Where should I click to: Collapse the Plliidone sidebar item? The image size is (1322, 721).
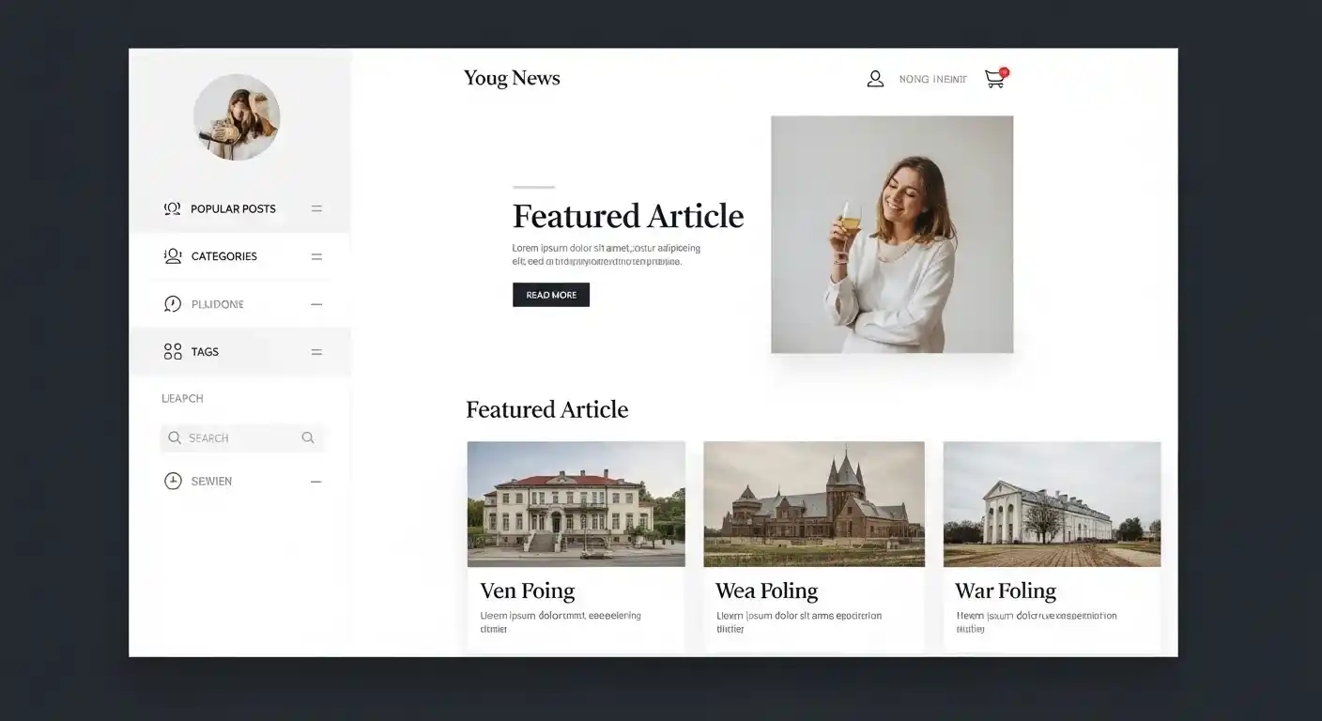click(316, 304)
